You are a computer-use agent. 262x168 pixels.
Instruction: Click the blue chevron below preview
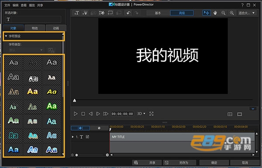(253, 109)
